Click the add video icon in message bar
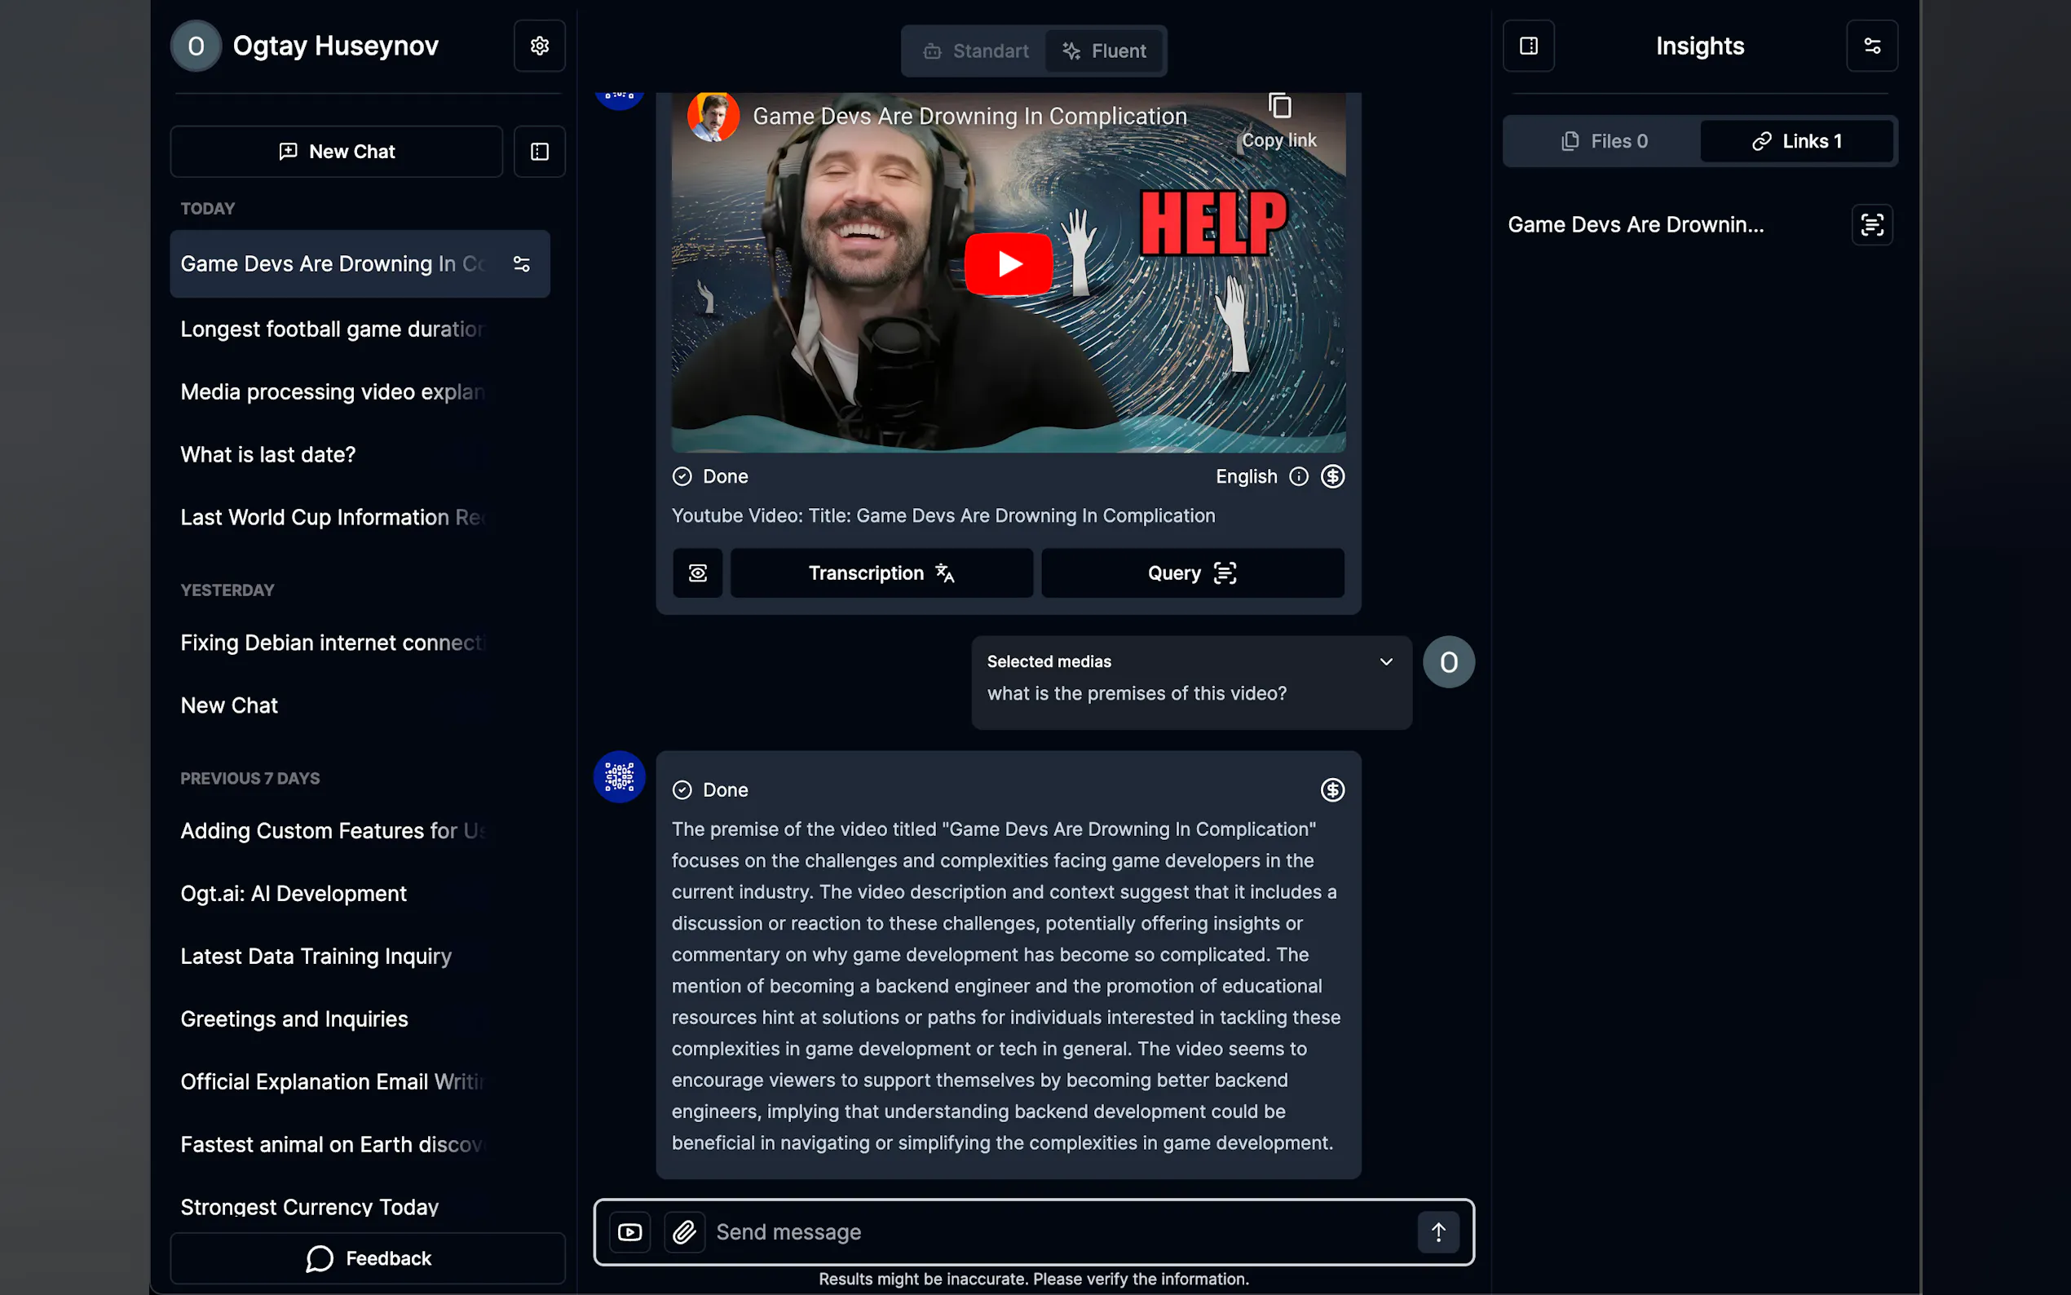 (x=630, y=1231)
